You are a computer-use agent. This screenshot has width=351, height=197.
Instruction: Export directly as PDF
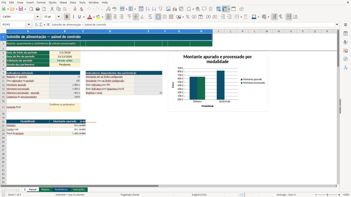pyautogui.click(x=31, y=9)
